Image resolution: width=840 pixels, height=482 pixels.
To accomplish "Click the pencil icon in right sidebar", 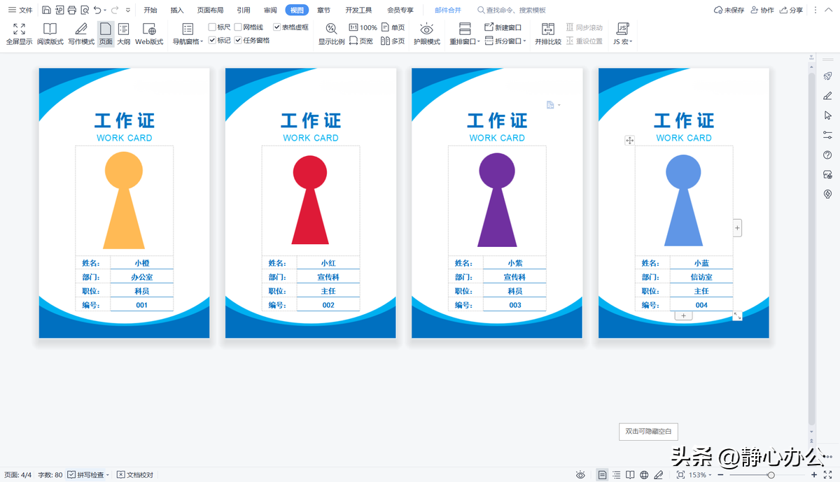I will point(827,96).
